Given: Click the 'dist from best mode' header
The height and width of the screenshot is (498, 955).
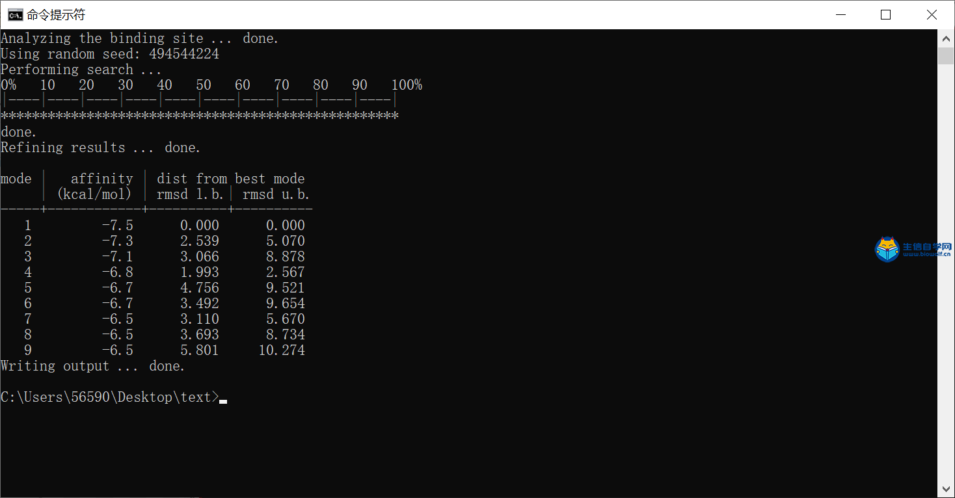Looking at the screenshot, I should click(x=231, y=179).
